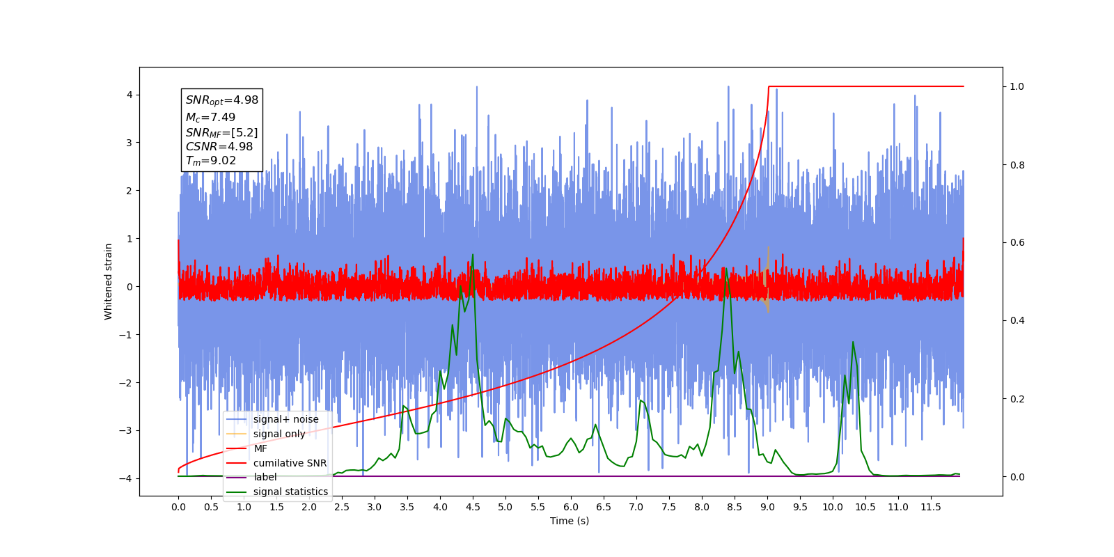Click the green signal statistics peak near 10.3 s
1114x557 pixels.
coord(853,343)
